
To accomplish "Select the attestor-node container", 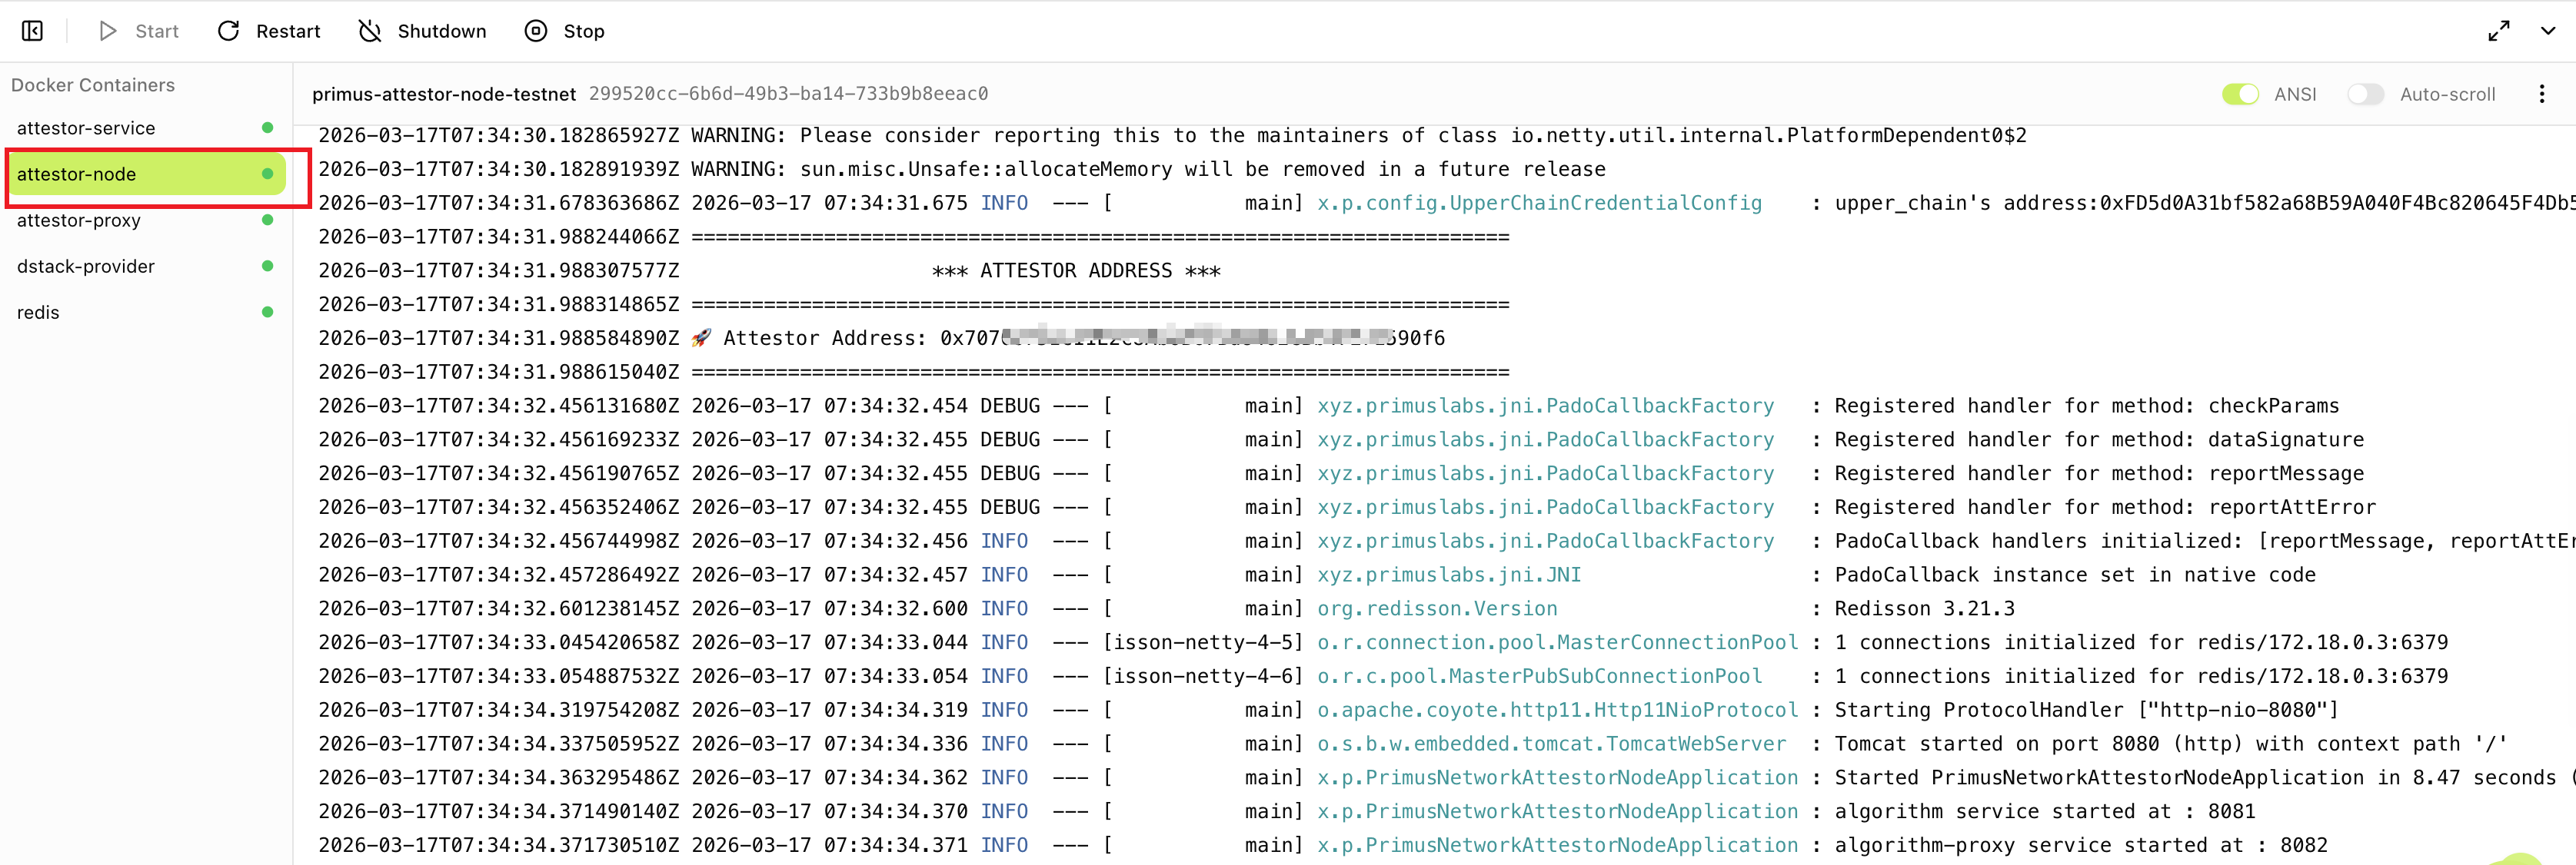I will click(145, 174).
